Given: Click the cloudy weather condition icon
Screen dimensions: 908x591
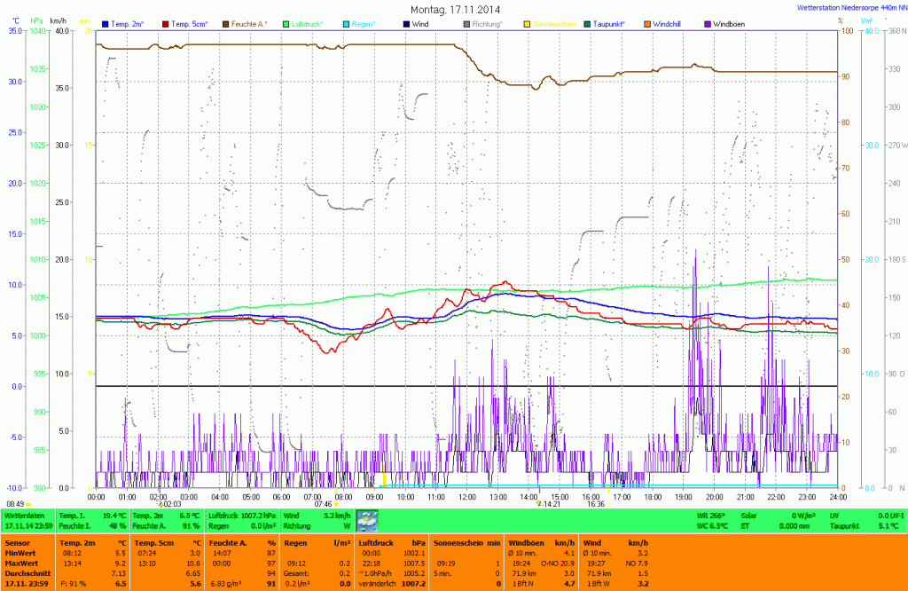Looking at the screenshot, I should [x=366, y=520].
